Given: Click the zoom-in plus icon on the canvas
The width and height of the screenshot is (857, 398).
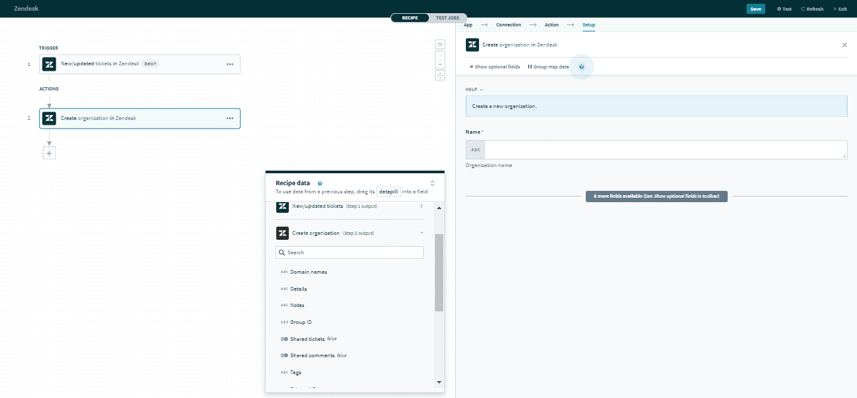Looking at the screenshot, I should (x=439, y=55).
